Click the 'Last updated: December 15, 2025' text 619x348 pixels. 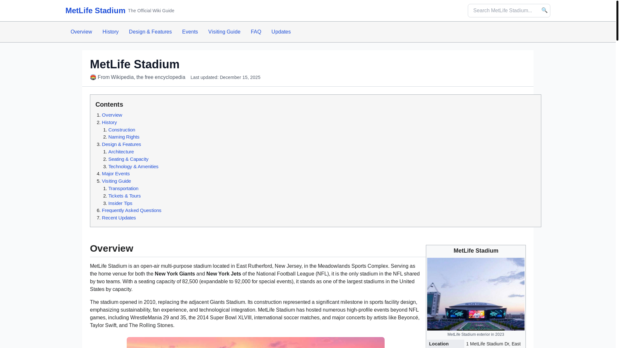(225, 77)
